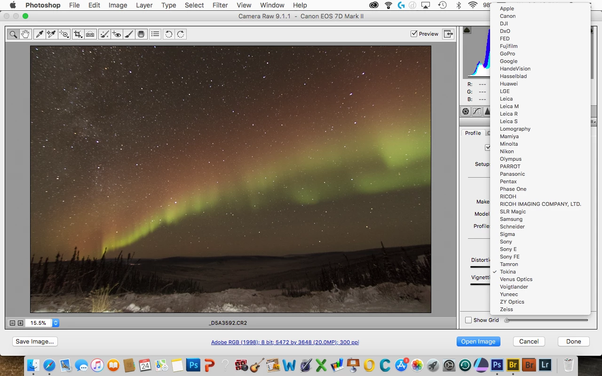Launch iTunes from the Dock
This screenshot has width=602, height=376.
pyautogui.click(x=97, y=365)
